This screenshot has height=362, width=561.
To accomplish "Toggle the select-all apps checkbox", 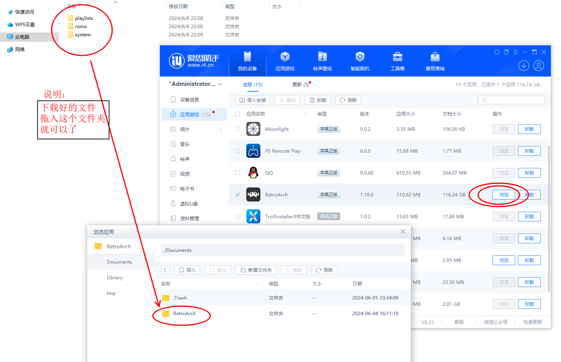I will point(238,114).
